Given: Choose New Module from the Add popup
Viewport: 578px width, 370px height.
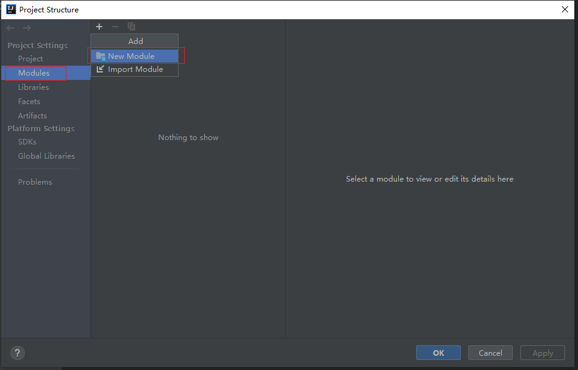Looking at the screenshot, I should point(131,56).
